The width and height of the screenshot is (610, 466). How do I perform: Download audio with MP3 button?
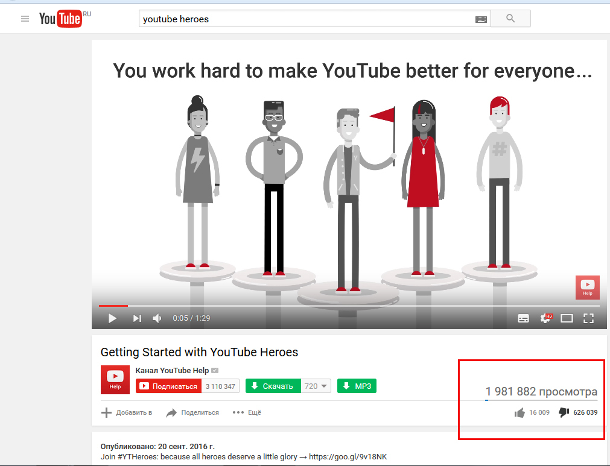(x=357, y=386)
